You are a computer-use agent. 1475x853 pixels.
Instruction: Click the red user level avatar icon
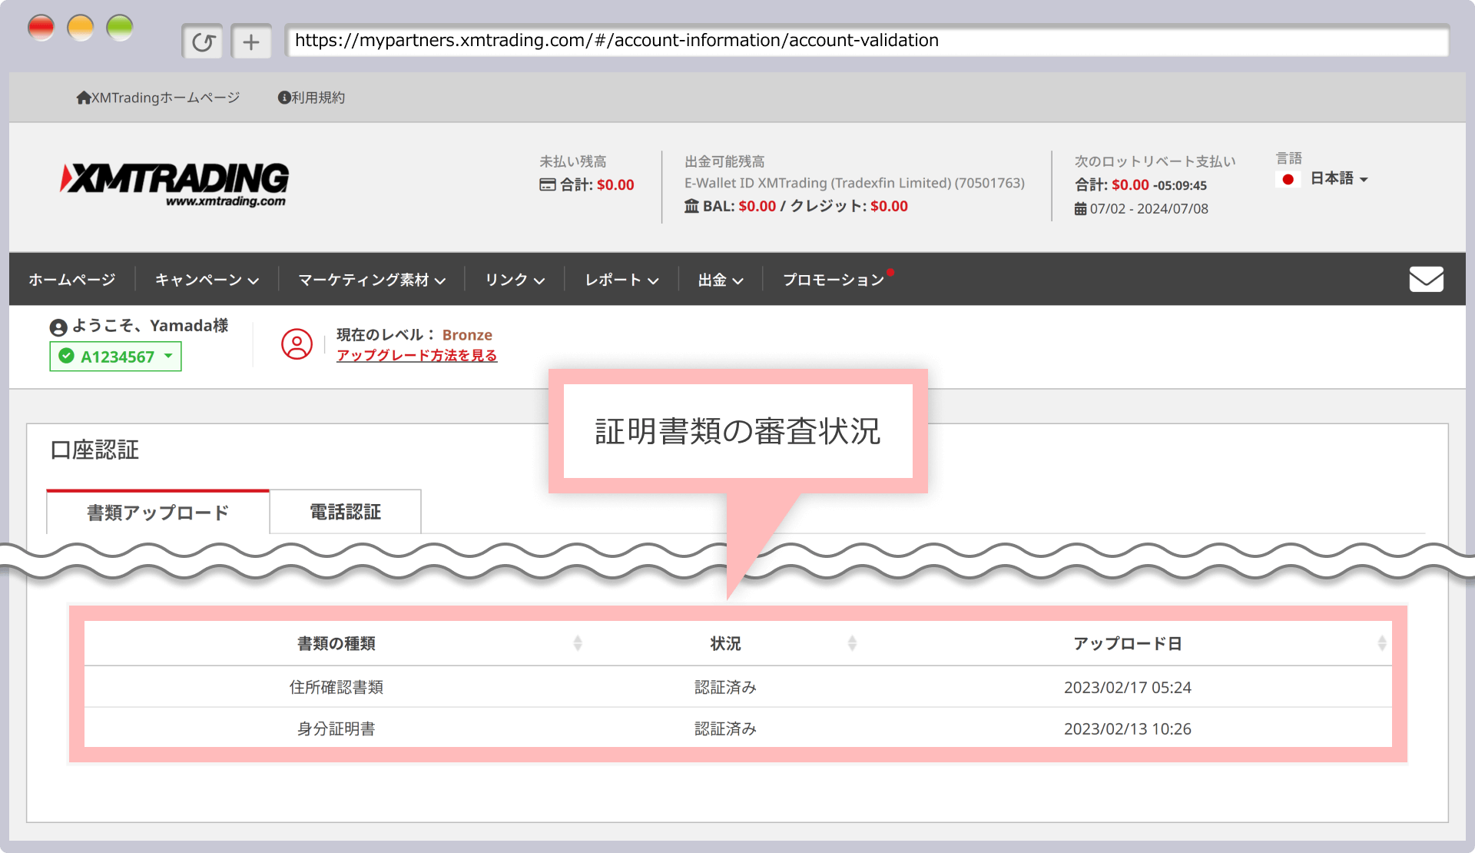297,344
